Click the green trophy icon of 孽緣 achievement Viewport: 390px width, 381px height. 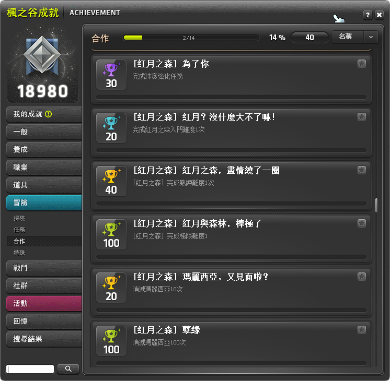pos(111,336)
